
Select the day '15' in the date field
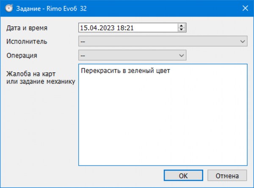pos(83,28)
